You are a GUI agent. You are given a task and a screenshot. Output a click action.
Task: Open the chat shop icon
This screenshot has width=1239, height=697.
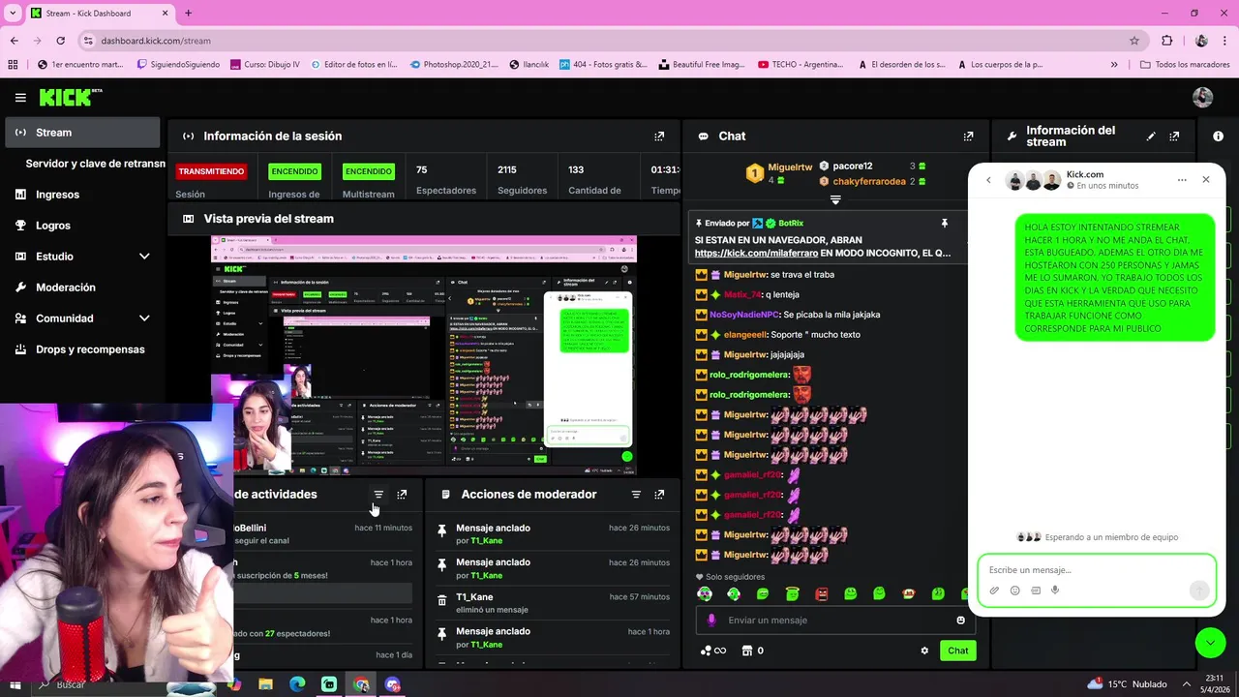[x=747, y=651]
